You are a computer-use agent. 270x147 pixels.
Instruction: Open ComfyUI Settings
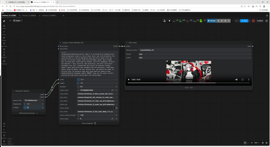pos(4,142)
